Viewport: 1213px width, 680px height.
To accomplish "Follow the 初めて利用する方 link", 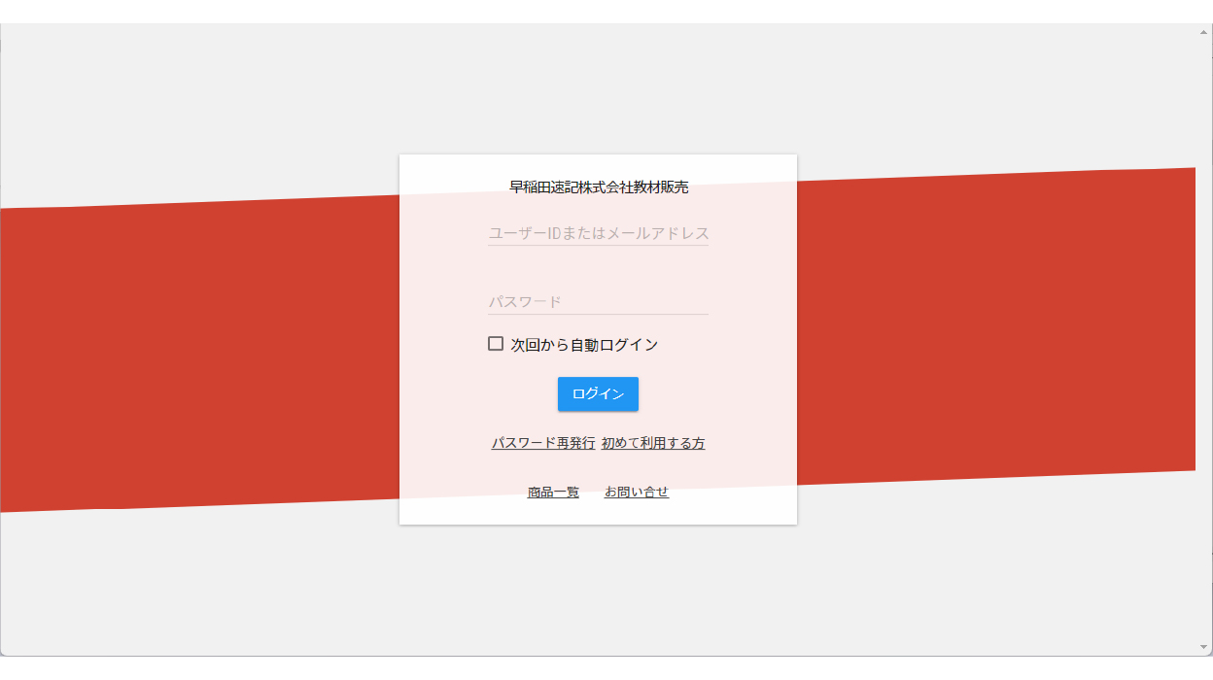I will pos(653,443).
